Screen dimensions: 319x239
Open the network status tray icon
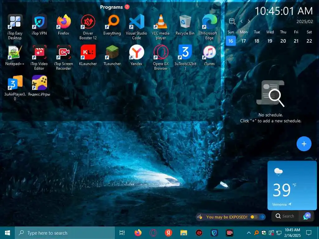tap(279, 233)
